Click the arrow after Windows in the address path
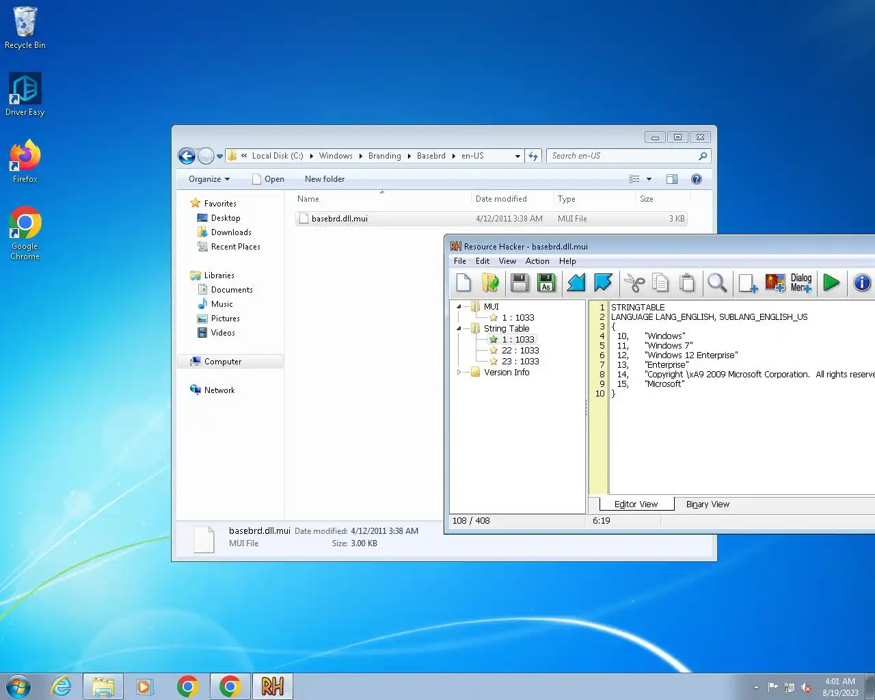The height and width of the screenshot is (700, 875). (x=361, y=156)
